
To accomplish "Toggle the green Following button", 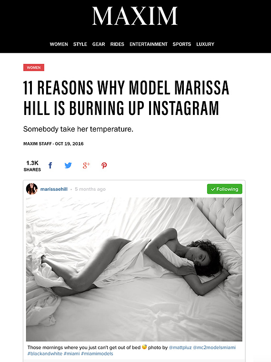I will tap(225, 189).
